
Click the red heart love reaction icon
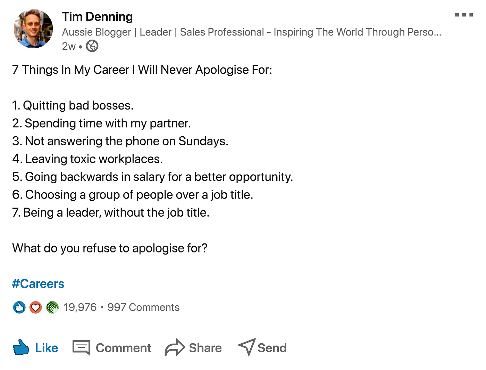click(x=35, y=307)
